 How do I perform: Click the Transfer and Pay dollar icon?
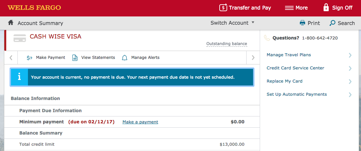pos(223,8)
